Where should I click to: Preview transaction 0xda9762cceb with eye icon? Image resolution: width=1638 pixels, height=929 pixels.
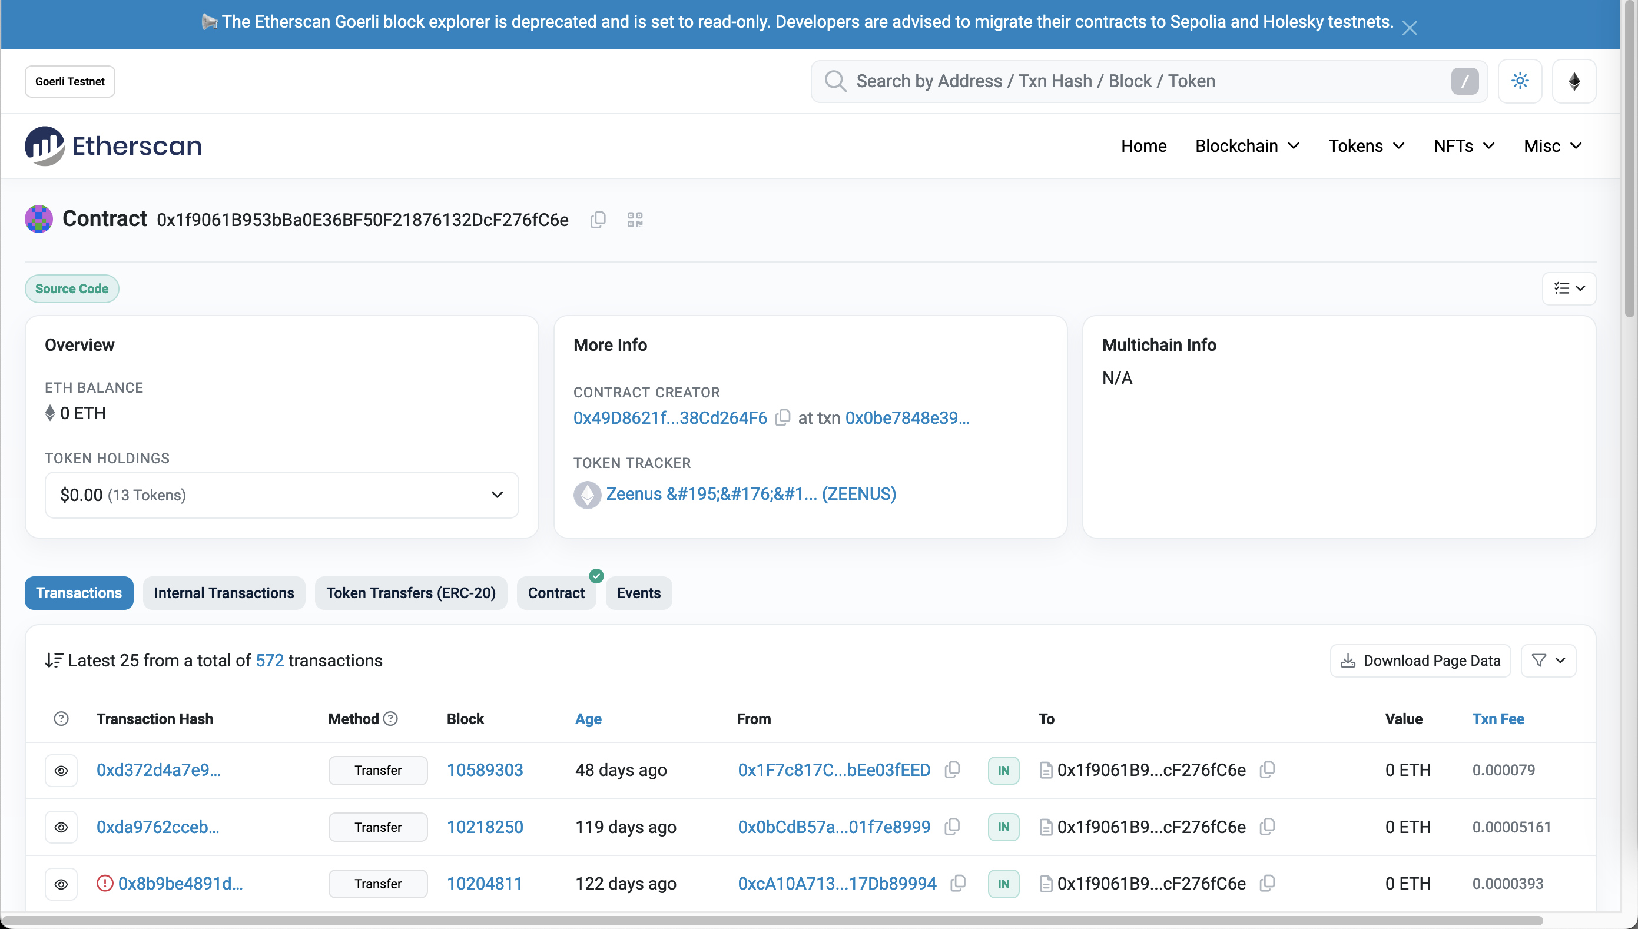(x=61, y=827)
